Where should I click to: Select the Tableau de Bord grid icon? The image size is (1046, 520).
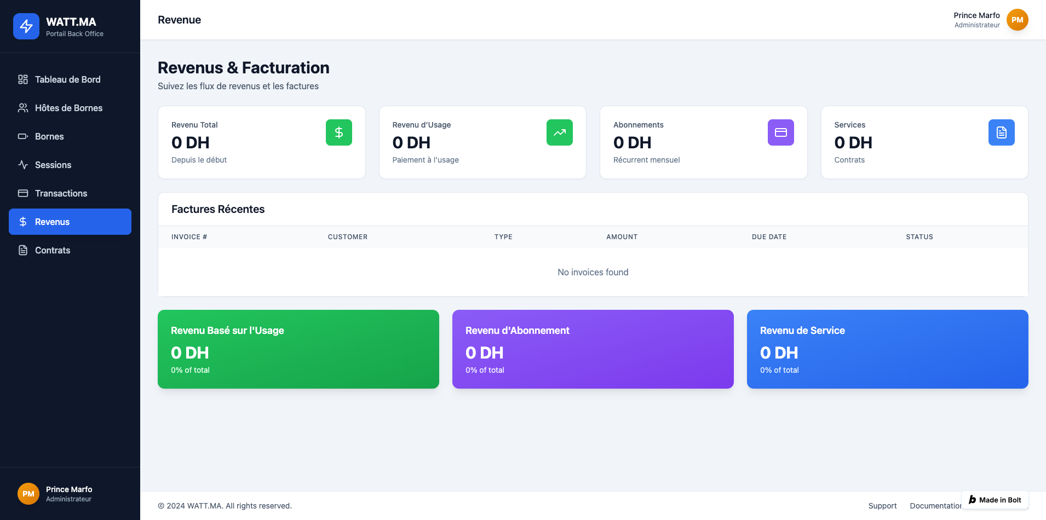(22, 79)
